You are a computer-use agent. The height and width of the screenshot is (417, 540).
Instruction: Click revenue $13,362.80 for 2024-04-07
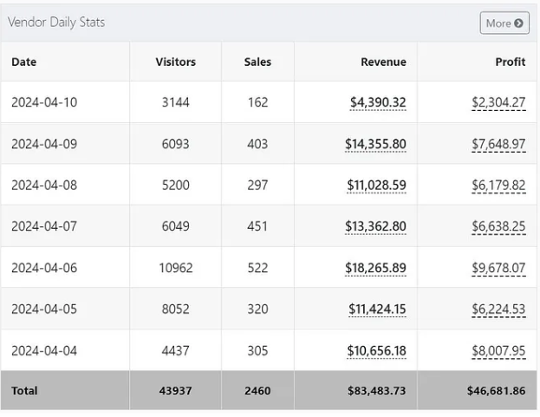(x=375, y=226)
